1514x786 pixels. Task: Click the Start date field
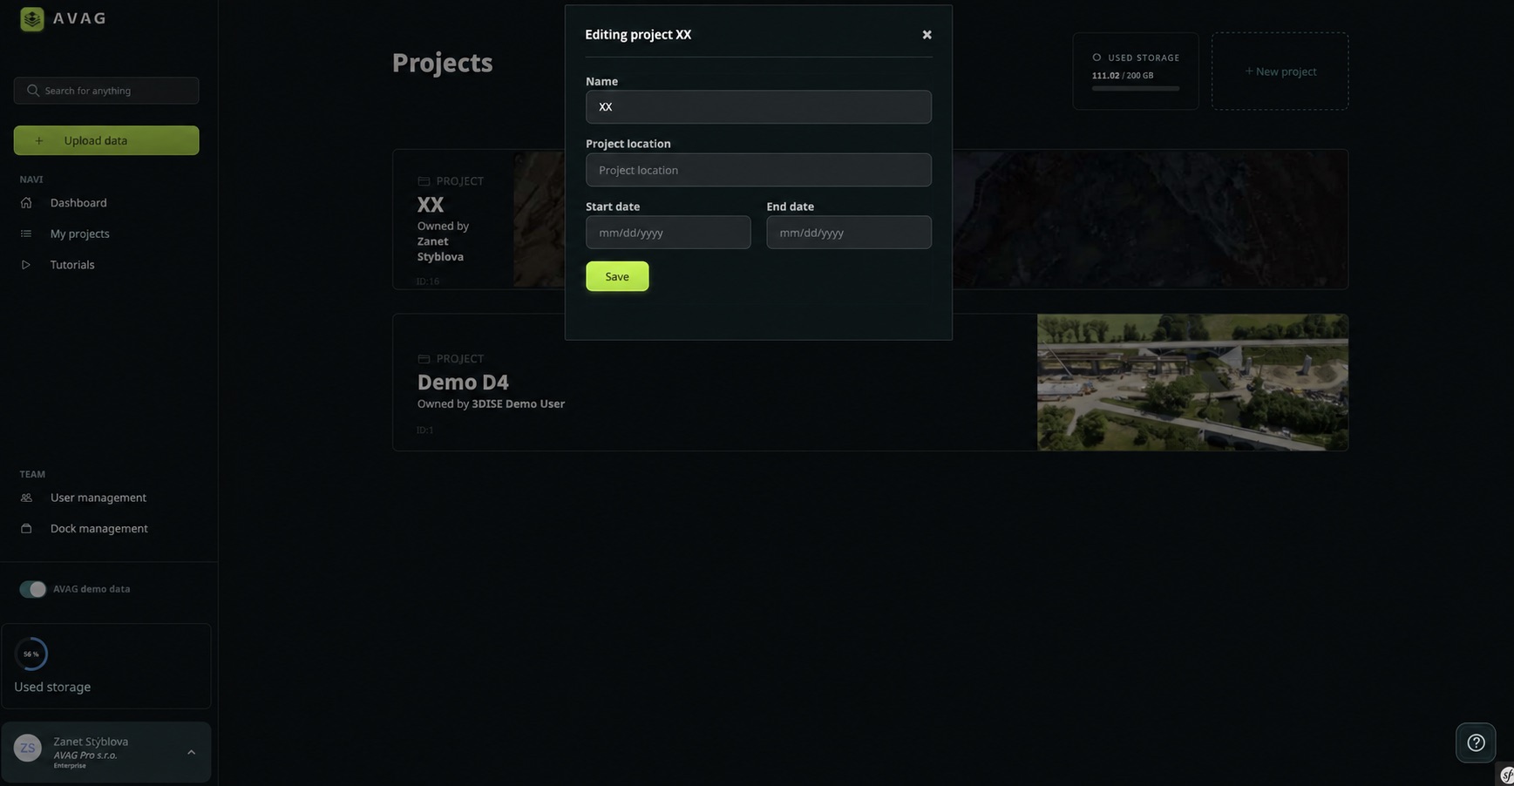tap(668, 233)
